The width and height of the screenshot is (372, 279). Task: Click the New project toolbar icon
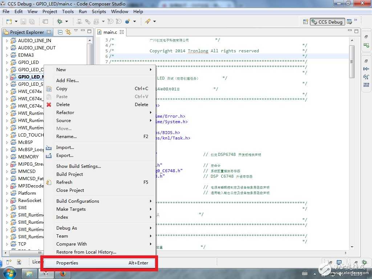point(9,21)
